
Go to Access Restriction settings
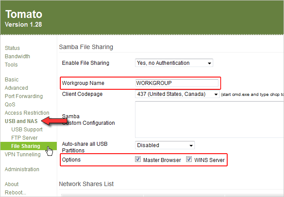click(x=27, y=113)
